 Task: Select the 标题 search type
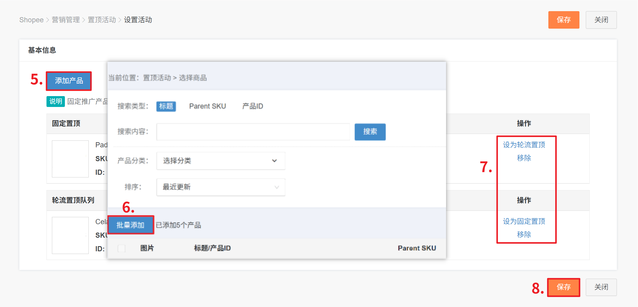[166, 106]
